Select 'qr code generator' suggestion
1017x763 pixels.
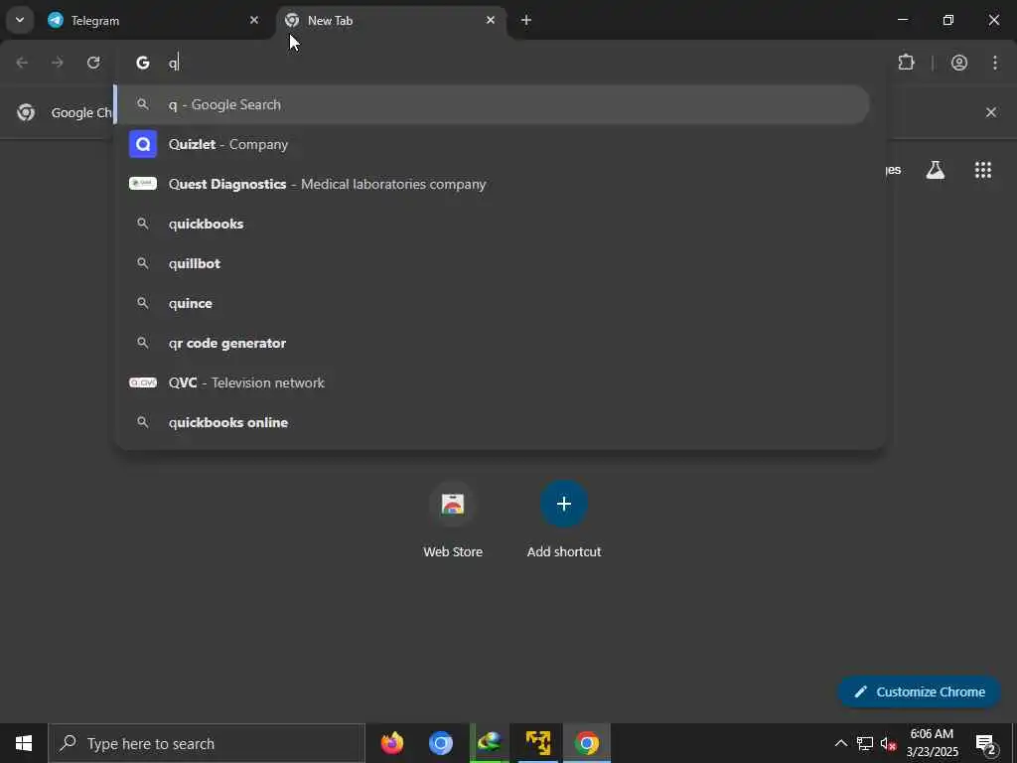(493, 343)
